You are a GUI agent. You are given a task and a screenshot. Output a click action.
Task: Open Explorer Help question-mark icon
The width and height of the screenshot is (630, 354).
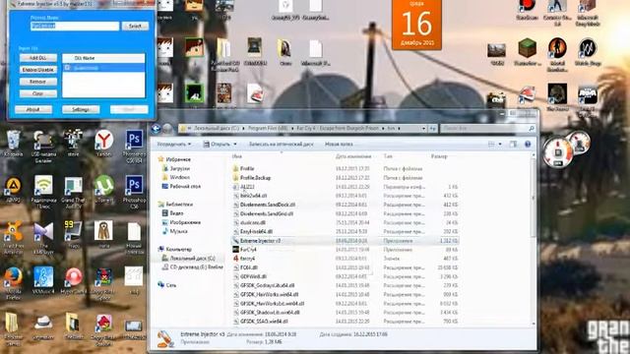[x=528, y=145]
